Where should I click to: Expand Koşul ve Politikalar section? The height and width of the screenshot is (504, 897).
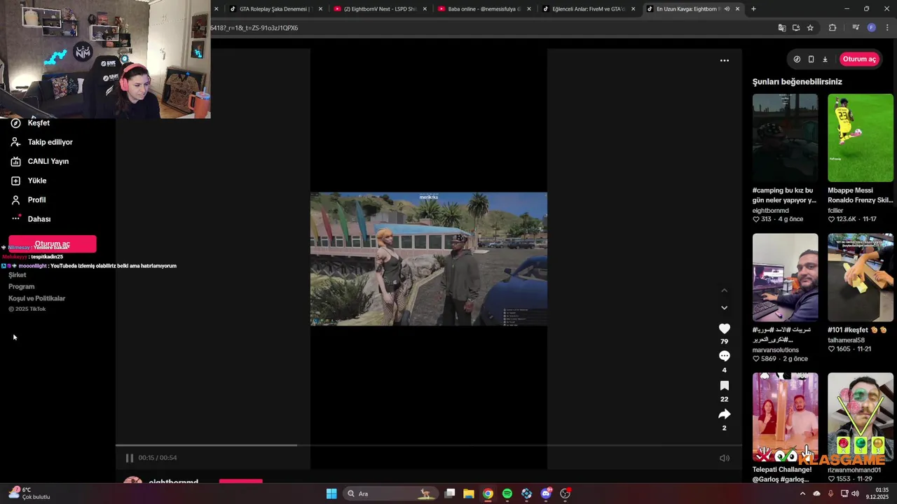(36, 298)
